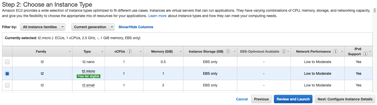377x105 pixels.
Task: Click Next: Configure Instance Details button
Action: point(345,99)
